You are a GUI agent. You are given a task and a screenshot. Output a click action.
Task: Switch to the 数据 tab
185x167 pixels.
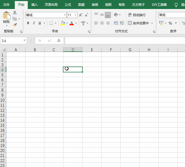point(81,5)
